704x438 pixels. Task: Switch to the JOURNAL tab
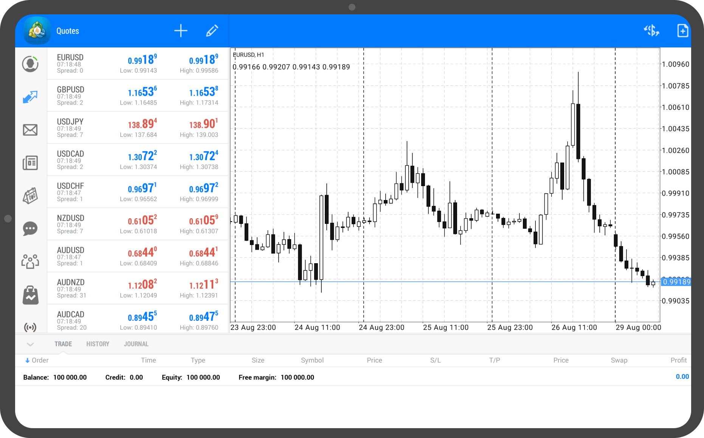click(x=136, y=344)
